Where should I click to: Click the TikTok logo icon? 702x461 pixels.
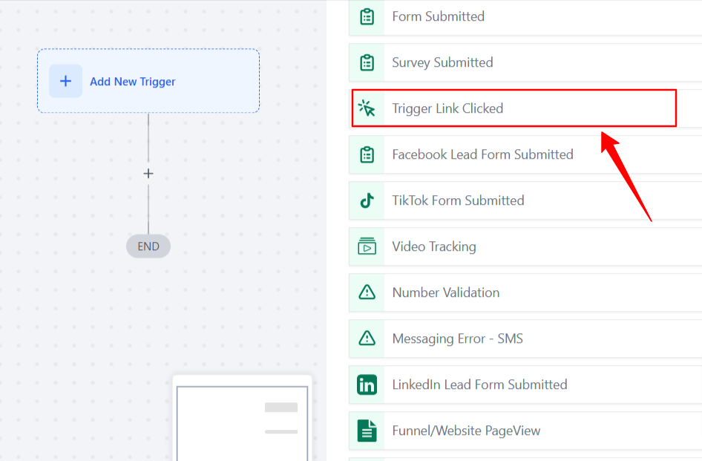click(x=367, y=200)
